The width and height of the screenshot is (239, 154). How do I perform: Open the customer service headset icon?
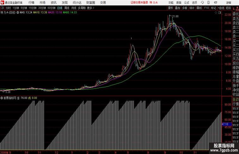[202, 3]
